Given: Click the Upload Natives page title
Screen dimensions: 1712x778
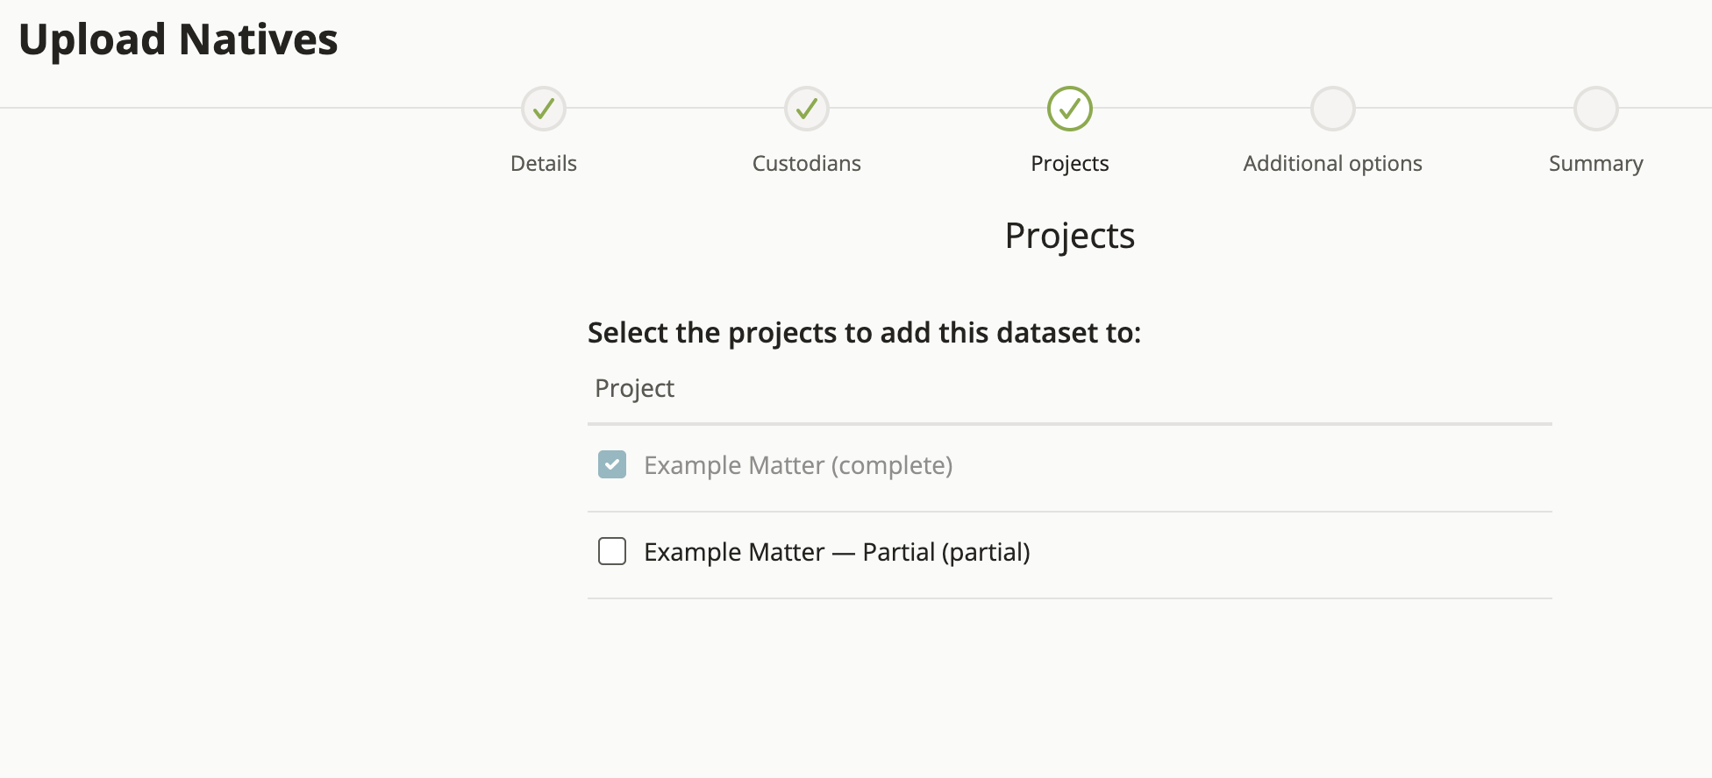Looking at the screenshot, I should [178, 39].
